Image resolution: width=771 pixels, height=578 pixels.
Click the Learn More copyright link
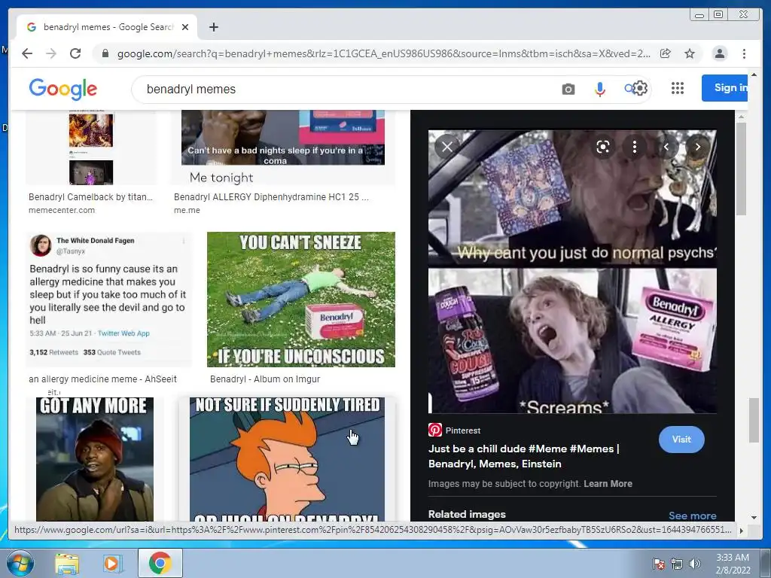click(x=608, y=484)
